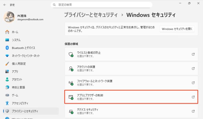Screen dimensions: 203x119
Task: Open アクセシビリティ settings in the sidebar
Action: 20,103
